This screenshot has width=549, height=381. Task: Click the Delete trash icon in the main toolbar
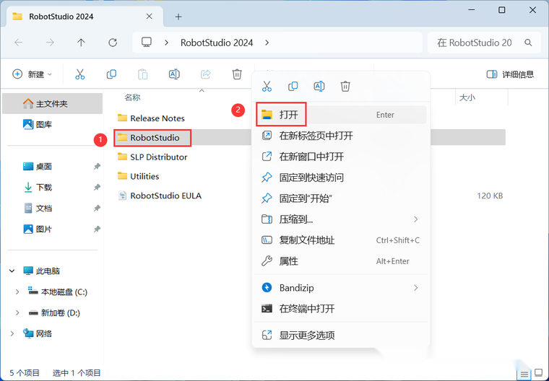pyautogui.click(x=237, y=74)
